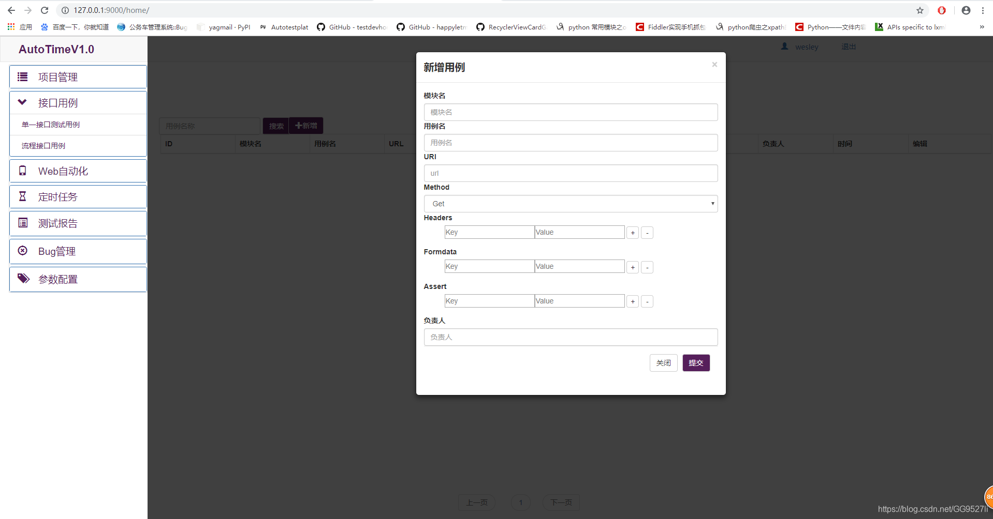This screenshot has width=993, height=519.
Task: Focus the 负责人 input field
Action: click(571, 337)
